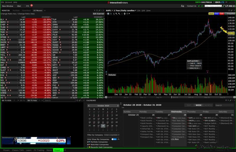Click the Edit Scanner button
Viewport: 236px width, 152px height.
[x=99, y=14]
